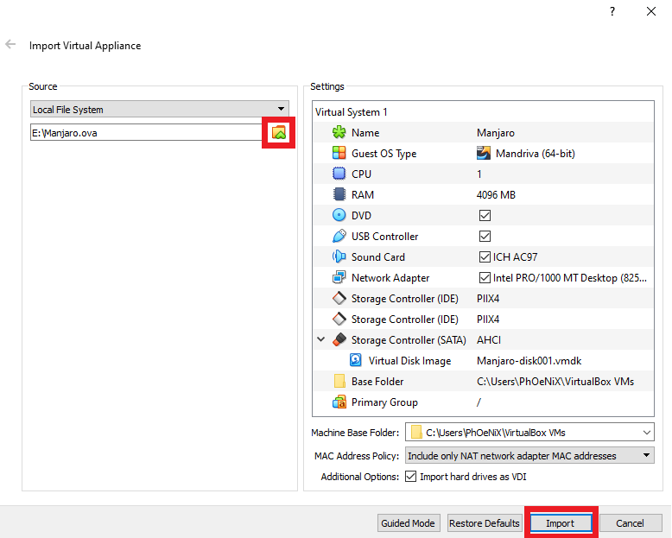Toggle the Network Adapter Intel PRO/1000 checkbox

485,277
